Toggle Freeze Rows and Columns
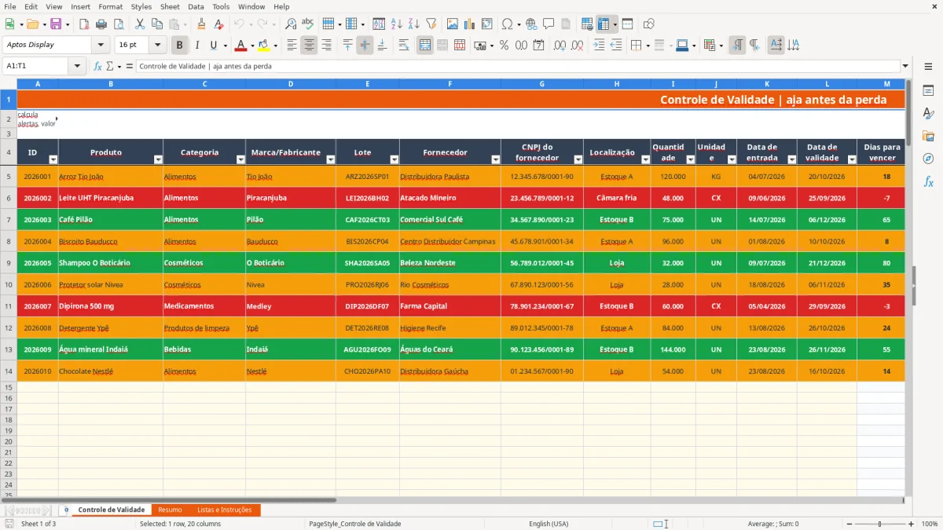 coord(604,24)
